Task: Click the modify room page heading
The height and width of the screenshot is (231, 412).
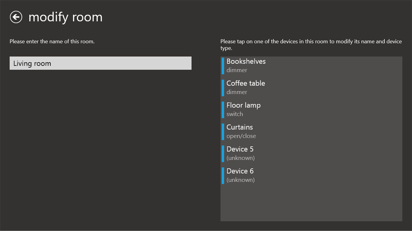Action: (x=65, y=17)
